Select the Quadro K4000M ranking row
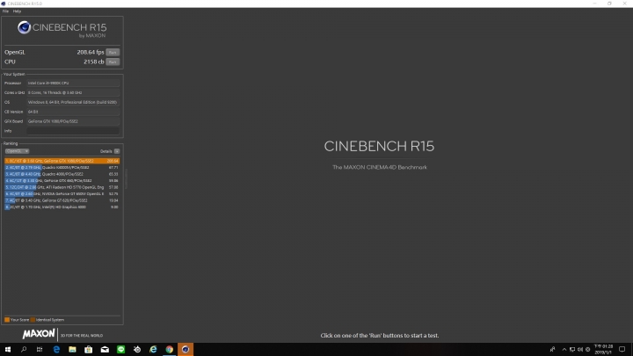 tap(62, 167)
